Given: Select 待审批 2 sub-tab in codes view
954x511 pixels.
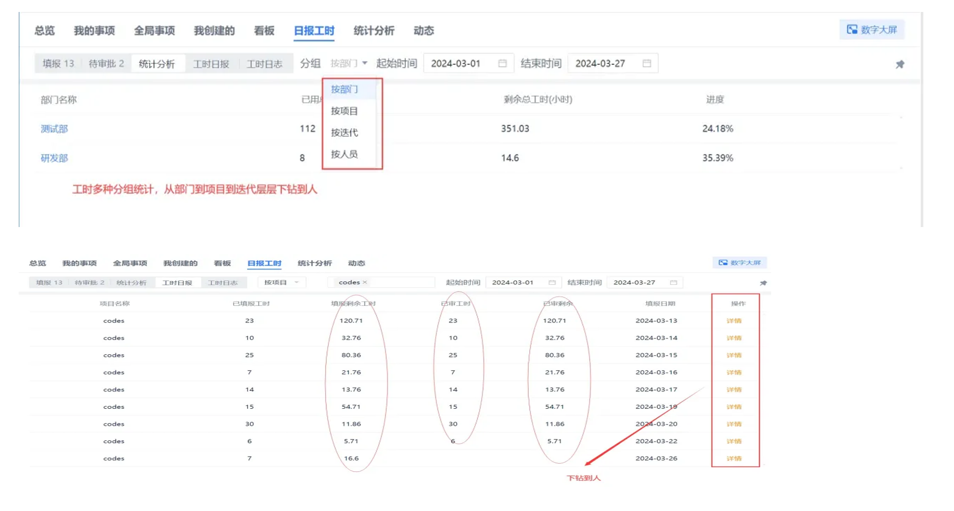Looking at the screenshot, I should (90, 283).
